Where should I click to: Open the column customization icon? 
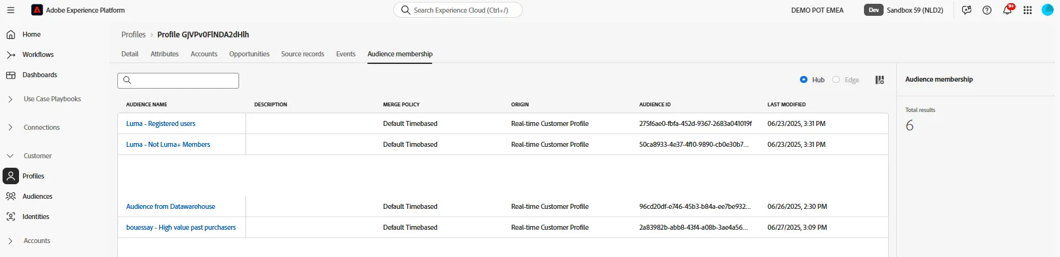(x=880, y=80)
